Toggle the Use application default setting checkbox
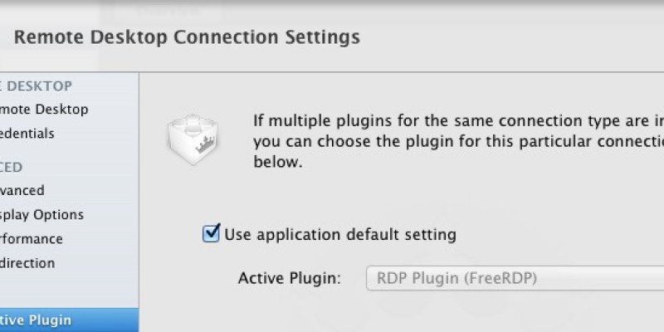The image size is (664, 332). pos(211,234)
